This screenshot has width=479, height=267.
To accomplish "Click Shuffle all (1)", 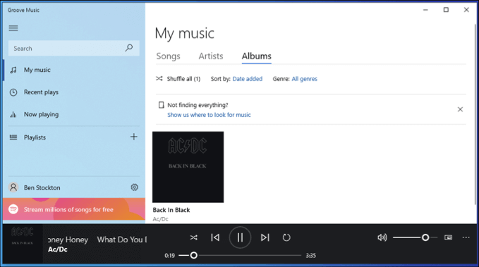I will click(x=178, y=79).
